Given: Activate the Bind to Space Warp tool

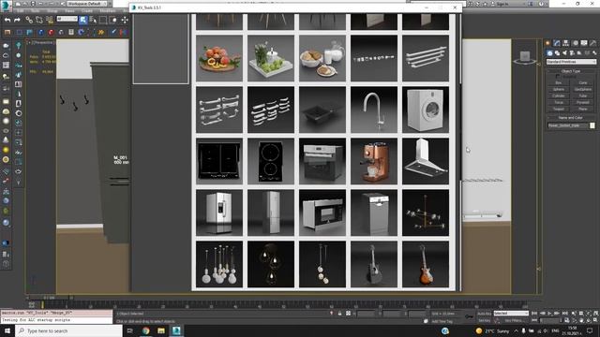Looking at the screenshot, I should coord(50,20).
